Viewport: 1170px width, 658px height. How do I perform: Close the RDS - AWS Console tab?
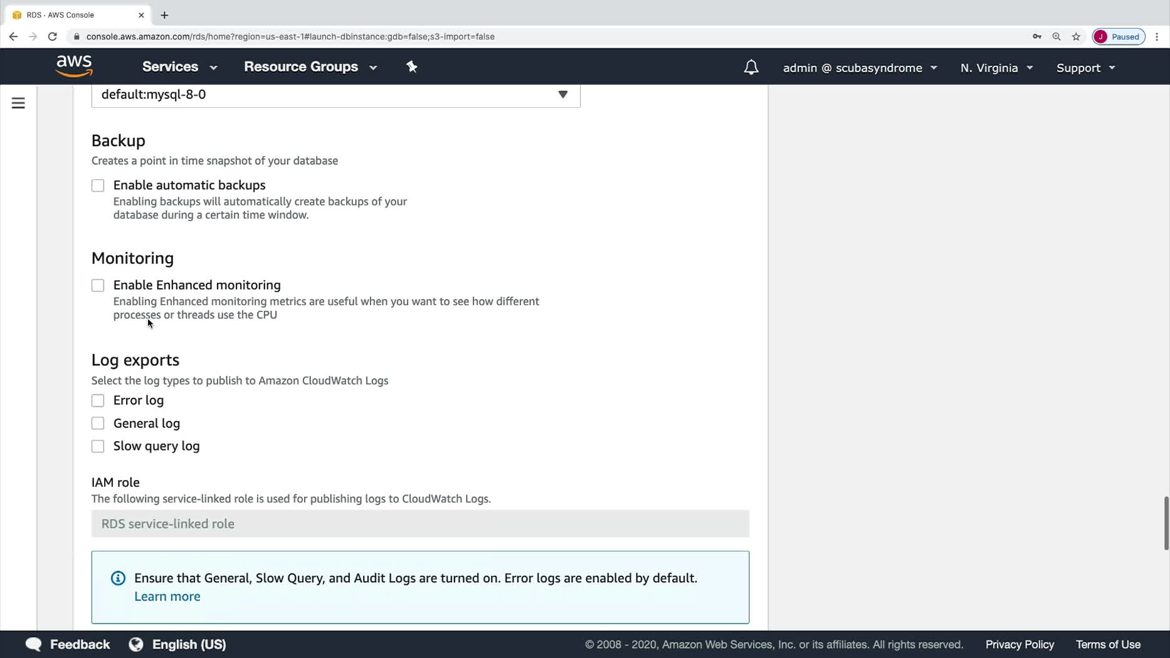pyautogui.click(x=141, y=15)
